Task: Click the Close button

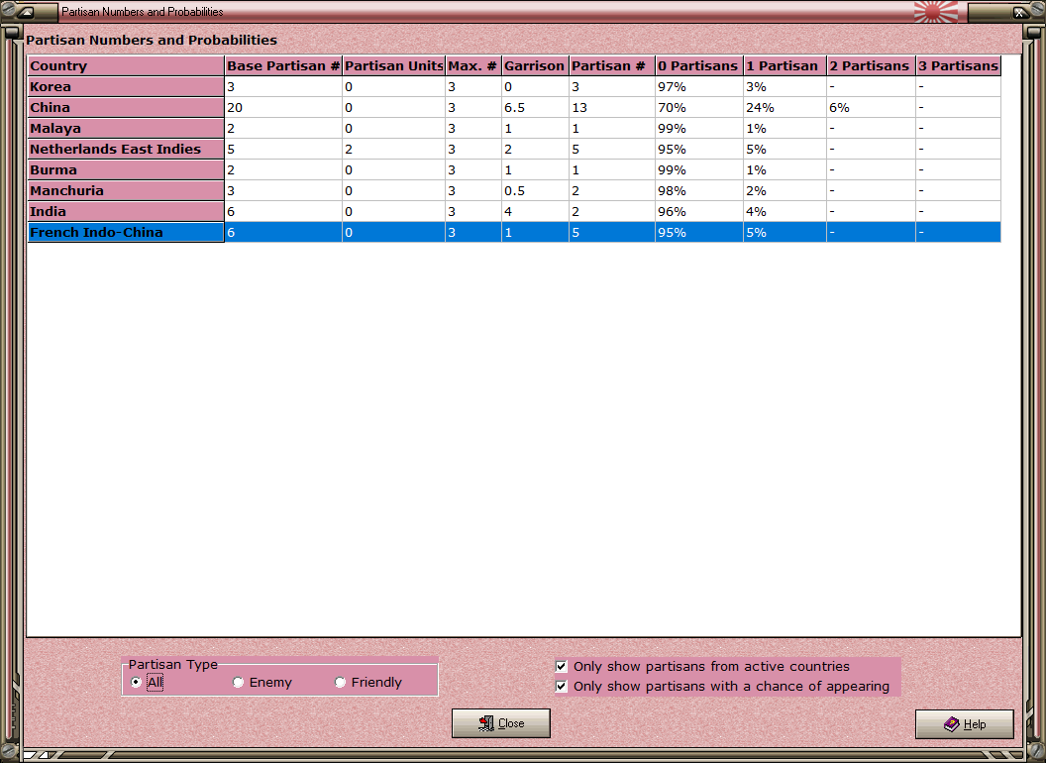Action: click(501, 723)
